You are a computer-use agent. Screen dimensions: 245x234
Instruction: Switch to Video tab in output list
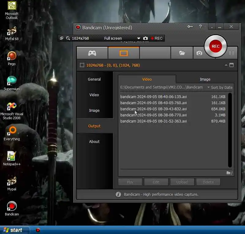point(147,79)
